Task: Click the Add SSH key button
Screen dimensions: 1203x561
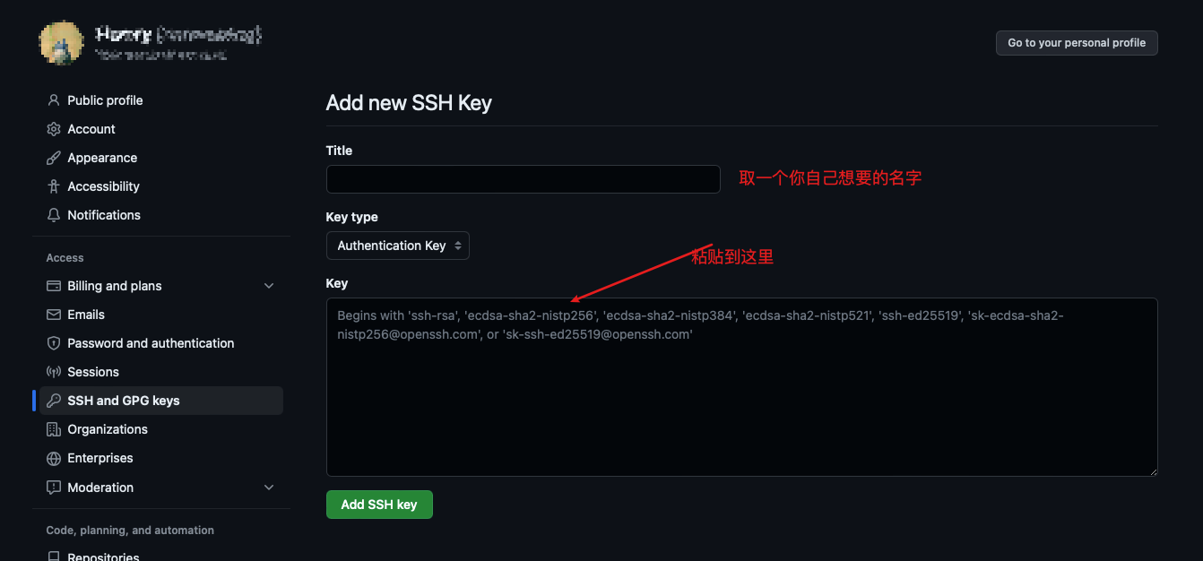Action: click(x=379, y=505)
